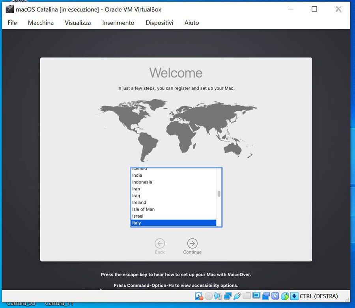The image size is (355, 308).
Task: Click the mouse integration status icon
Action: [x=284, y=296]
